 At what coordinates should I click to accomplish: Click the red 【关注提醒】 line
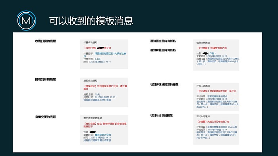pos(212,48)
